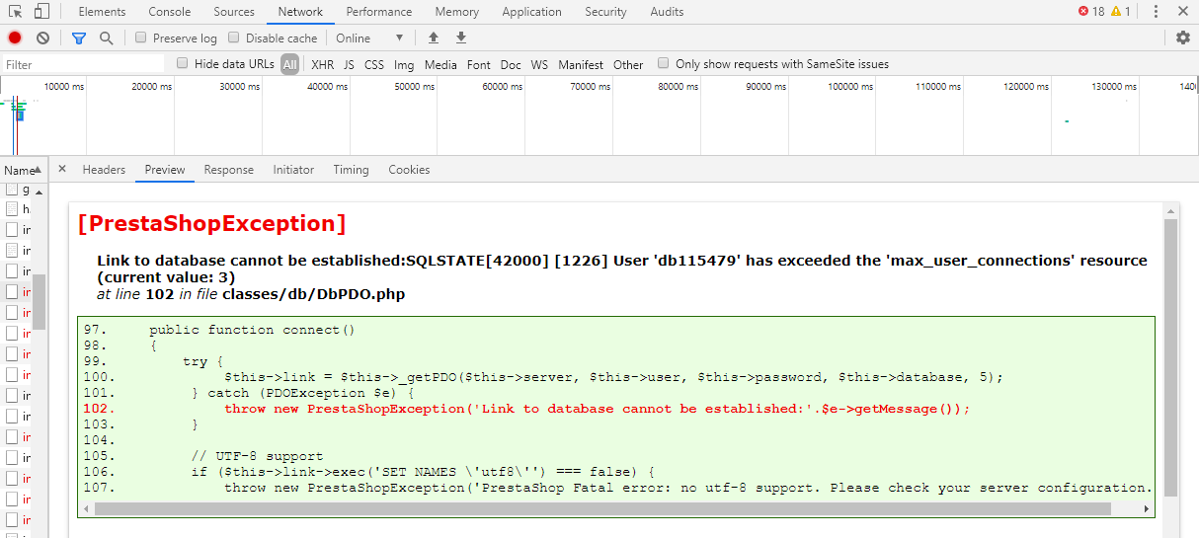Click the 100000 ms timeline overview marker
This screenshot has width=1199, height=538.
[x=849, y=87]
